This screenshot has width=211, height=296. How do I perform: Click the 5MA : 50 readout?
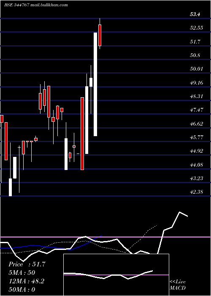[22, 273]
